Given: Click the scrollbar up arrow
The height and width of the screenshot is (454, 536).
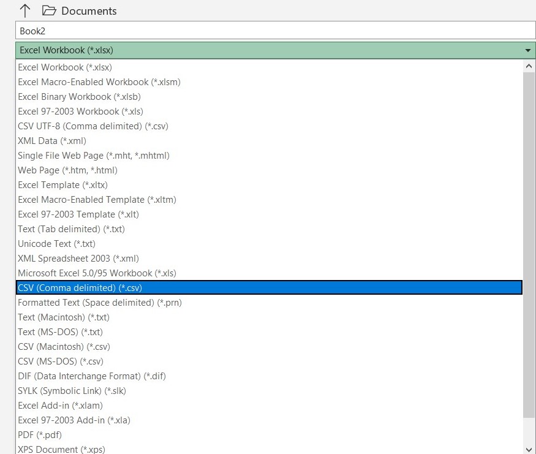Looking at the screenshot, I should coord(529,65).
